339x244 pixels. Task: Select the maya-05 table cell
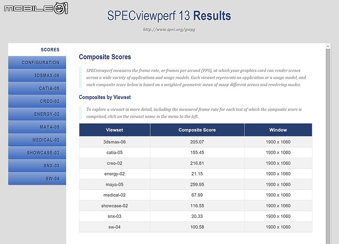[114, 184]
